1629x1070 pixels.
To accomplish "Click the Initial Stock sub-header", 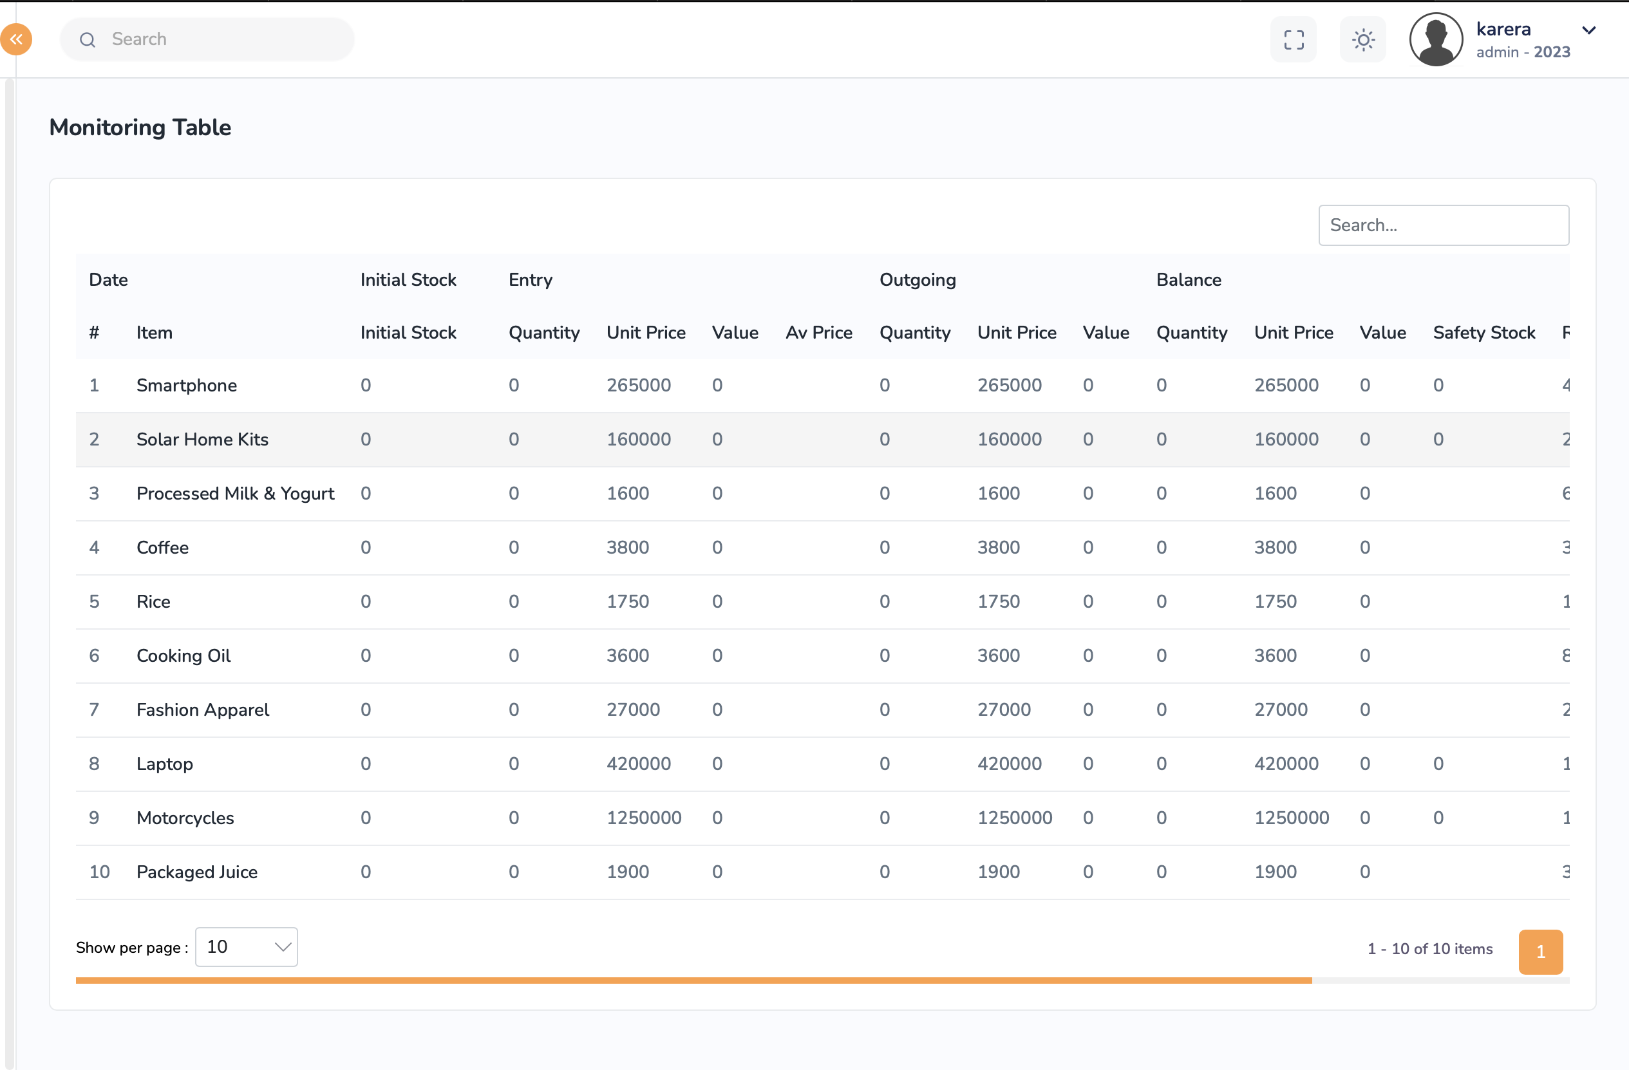I will click(x=408, y=333).
